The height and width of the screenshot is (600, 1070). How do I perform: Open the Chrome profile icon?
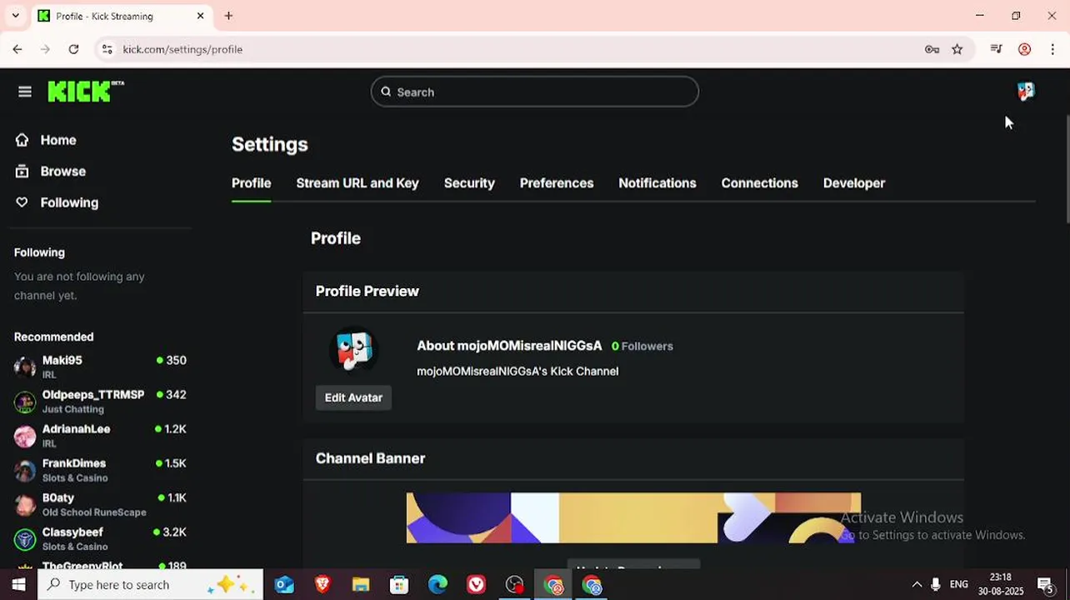coord(1025,49)
